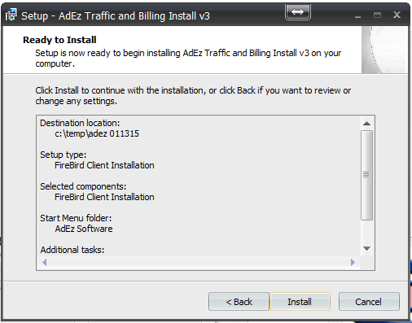The height and width of the screenshot is (323, 412).
Task: Click the setup installer icon in title bar
Action: tap(11, 15)
